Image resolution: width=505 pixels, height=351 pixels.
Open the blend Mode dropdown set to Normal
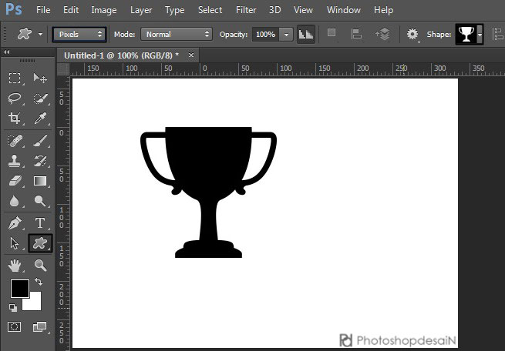(177, 35)
